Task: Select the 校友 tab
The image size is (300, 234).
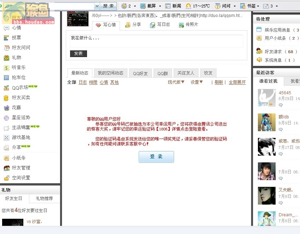Action: pos(208,73)
